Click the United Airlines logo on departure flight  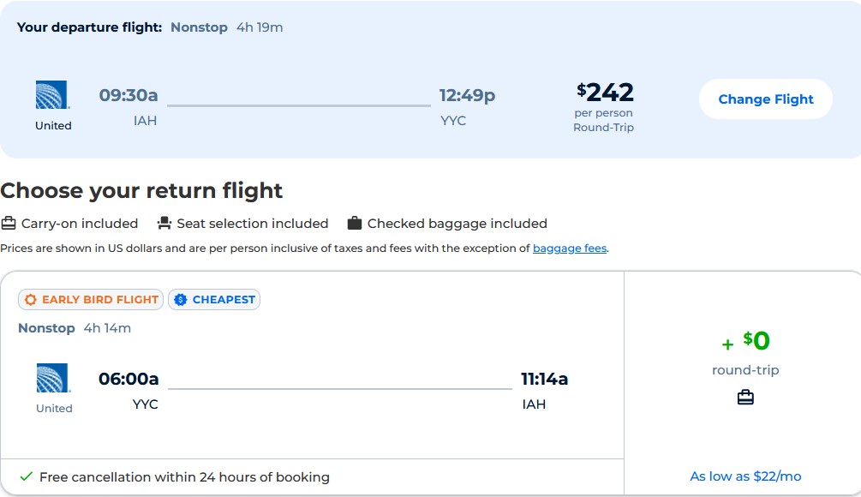[53, 96]
